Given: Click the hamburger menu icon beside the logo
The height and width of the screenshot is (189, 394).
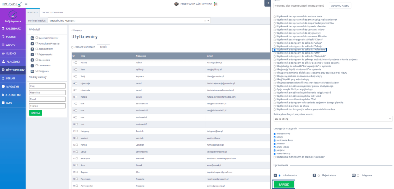Looking at the screenshot, I should pos(26,3).
